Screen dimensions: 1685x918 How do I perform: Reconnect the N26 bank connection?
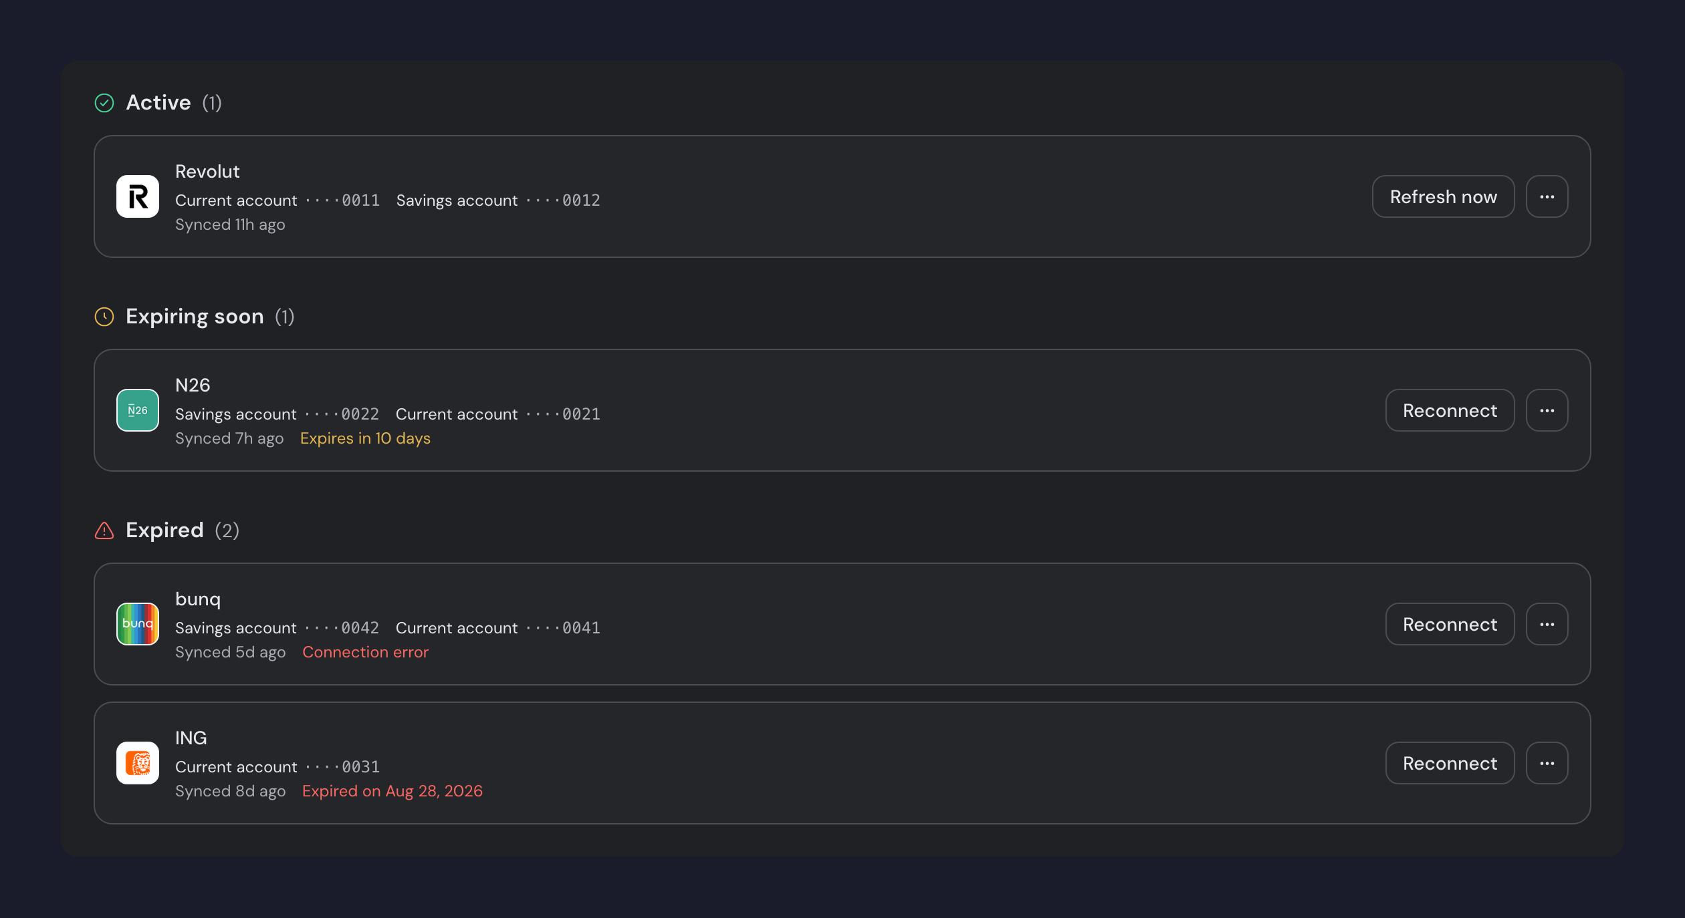1450,410
